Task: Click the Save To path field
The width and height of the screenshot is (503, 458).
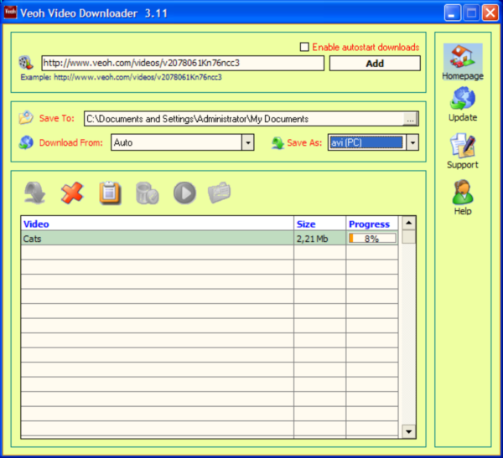Action: pos(243,119)
